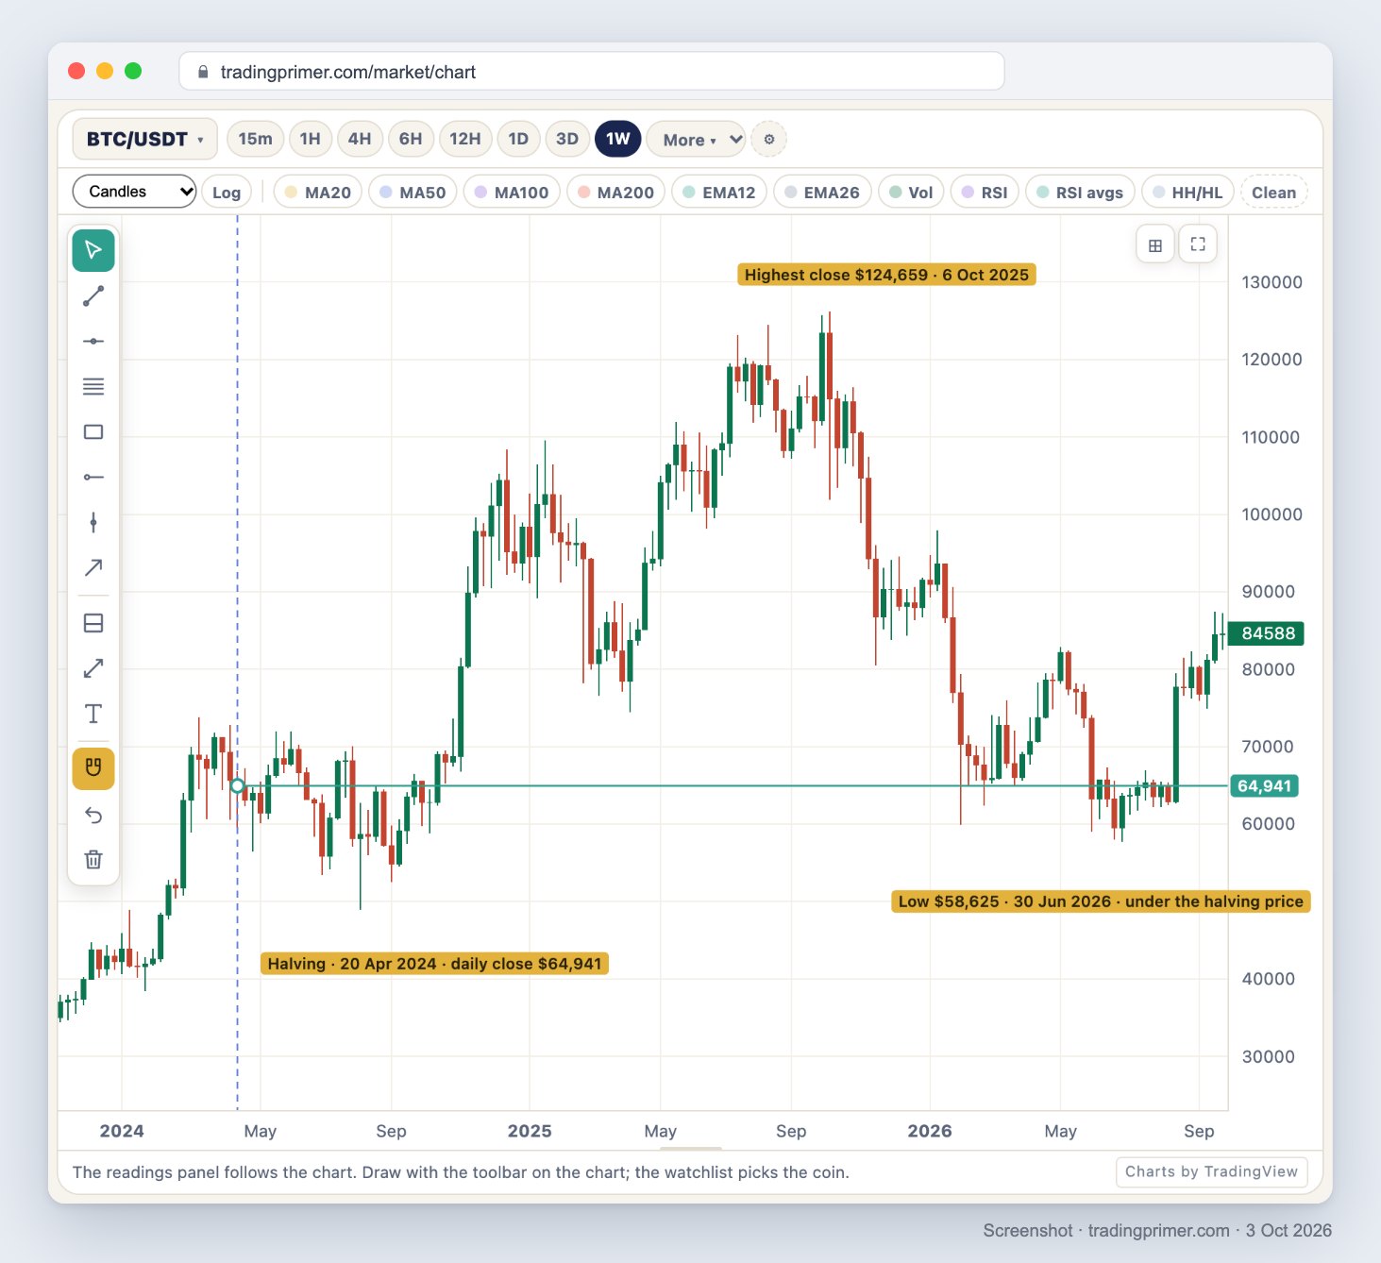Click the 2026 time axis label
This screenshot has width=1381, height=1263.
(x=930, y=1131)
